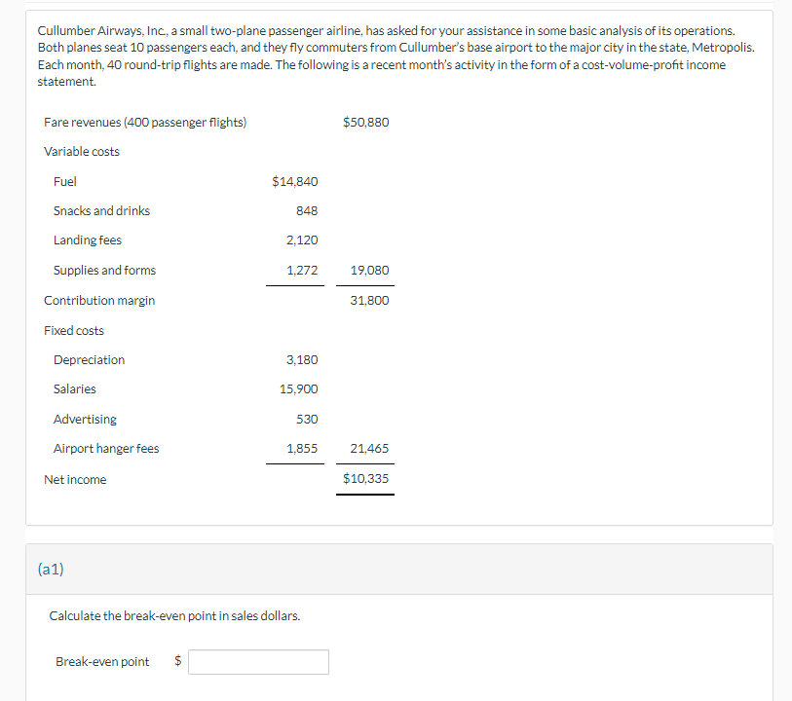
Task: Click the Landing fees value 2,120
Action: coord(302,240)
